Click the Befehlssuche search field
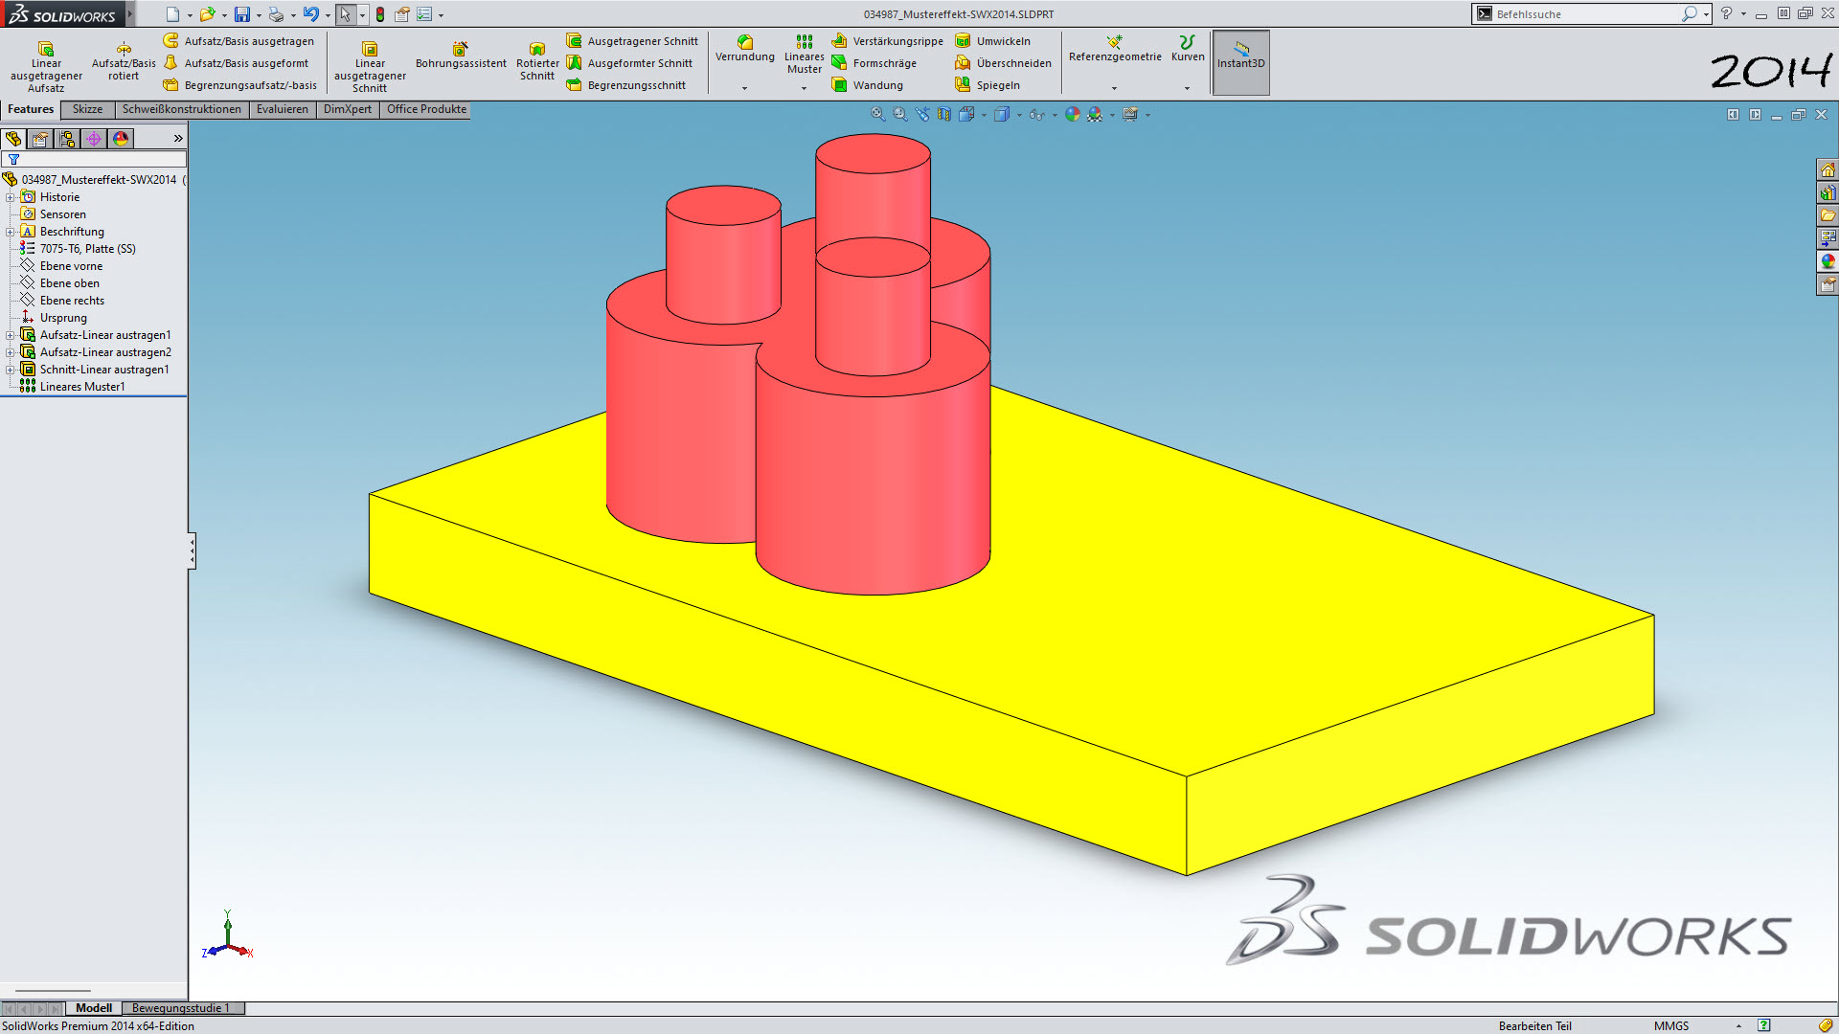Image resolution: width=1839 pixels, height=1034 pixels. click(1585, 14)
